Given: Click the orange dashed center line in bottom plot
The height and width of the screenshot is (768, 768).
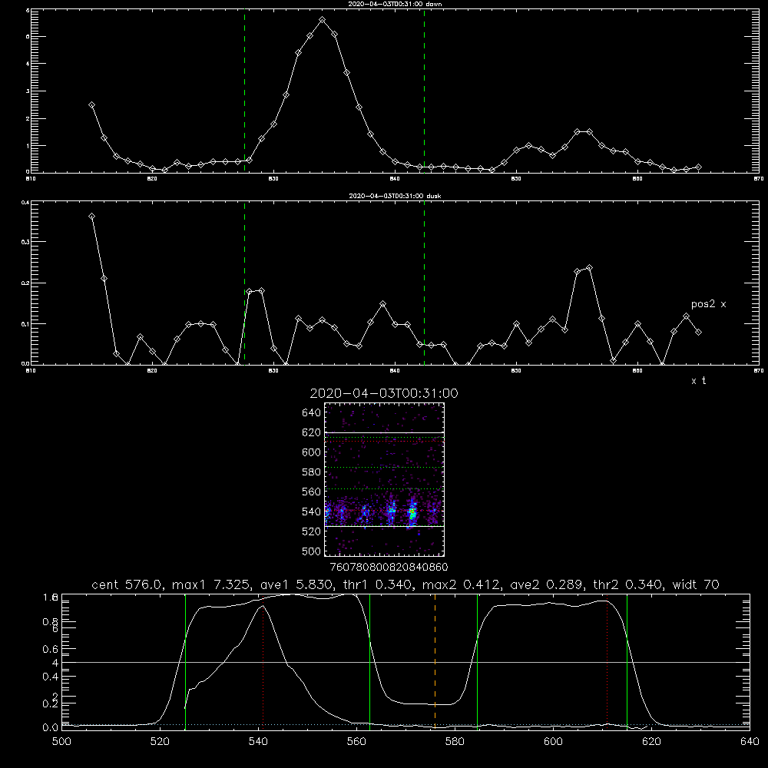Looking at the screenshot, I should coord(435,661).
